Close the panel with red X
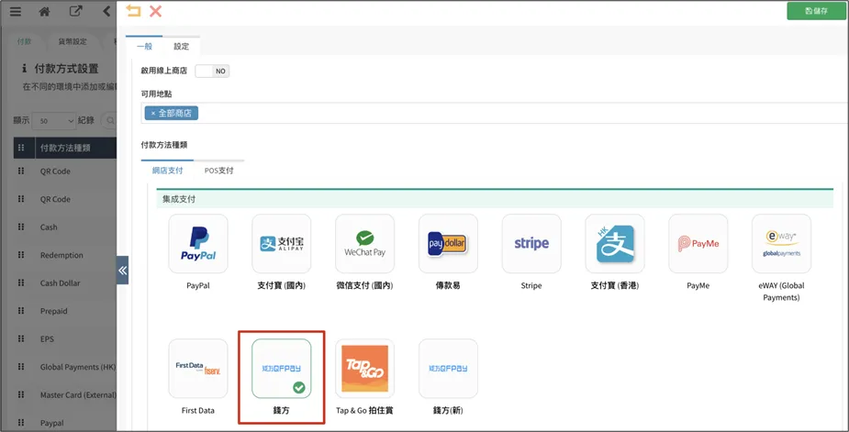 [155, 11]
